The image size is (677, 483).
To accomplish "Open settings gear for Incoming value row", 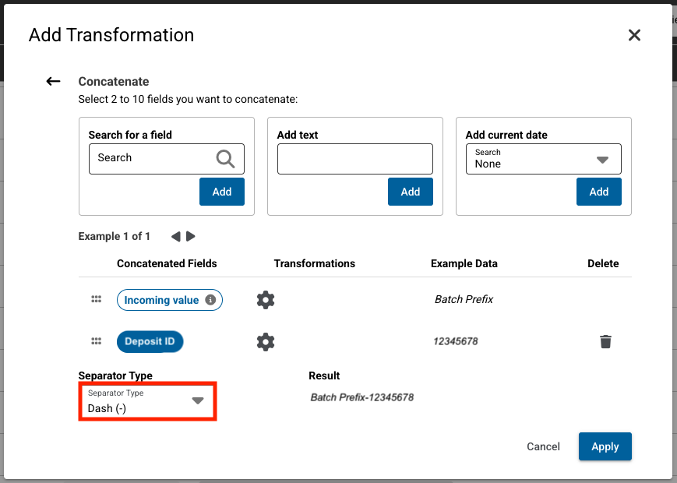I will pyautogui.click(x=265, y=299).
